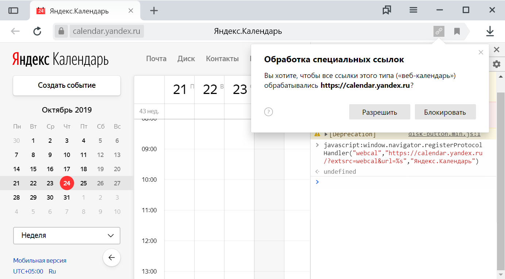Select day 22 column header
The image size is (505, 279).
click(x=210, y=90)
